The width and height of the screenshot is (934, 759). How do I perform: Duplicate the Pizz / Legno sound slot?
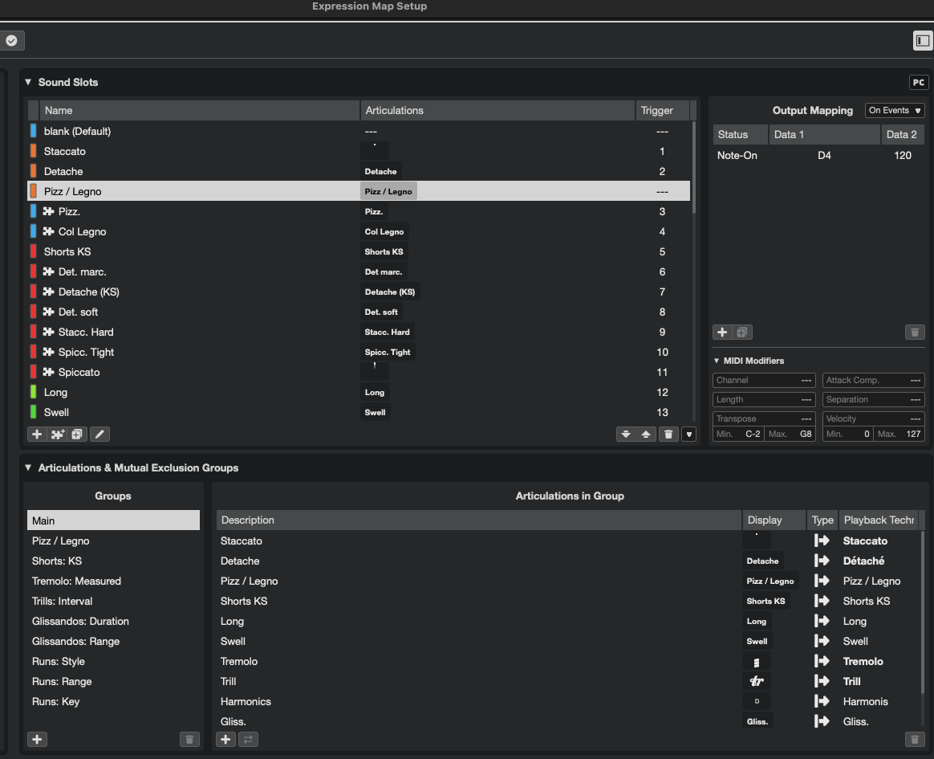pyautogui.click(x=76, y=434)
